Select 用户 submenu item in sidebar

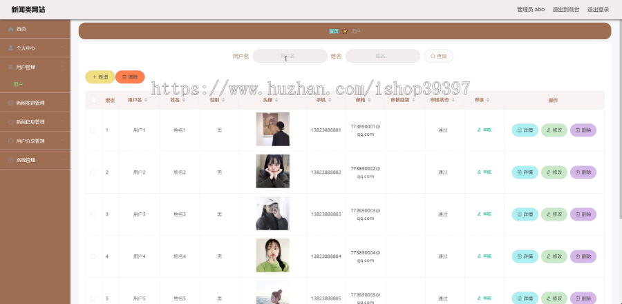pyautogui.click(x=18, y=84)
